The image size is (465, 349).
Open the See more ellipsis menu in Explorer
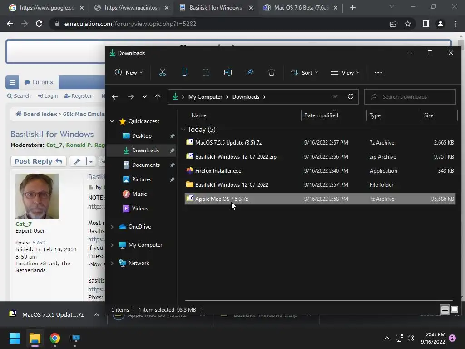click(x=378, y=72)
